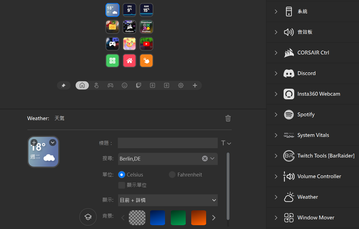The image size is (359, 229).
Task: Click the 標題 title input field
Action: [168, 143]
